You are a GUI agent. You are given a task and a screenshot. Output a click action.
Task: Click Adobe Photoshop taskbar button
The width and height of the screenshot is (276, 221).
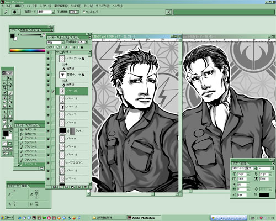pos(144,218)
